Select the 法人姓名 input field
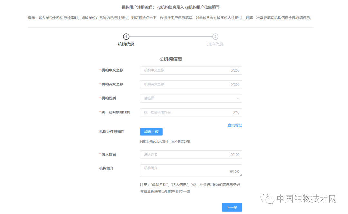Image resolution: width=348 pixels, height=214 pixels. (x=185, y=155)
